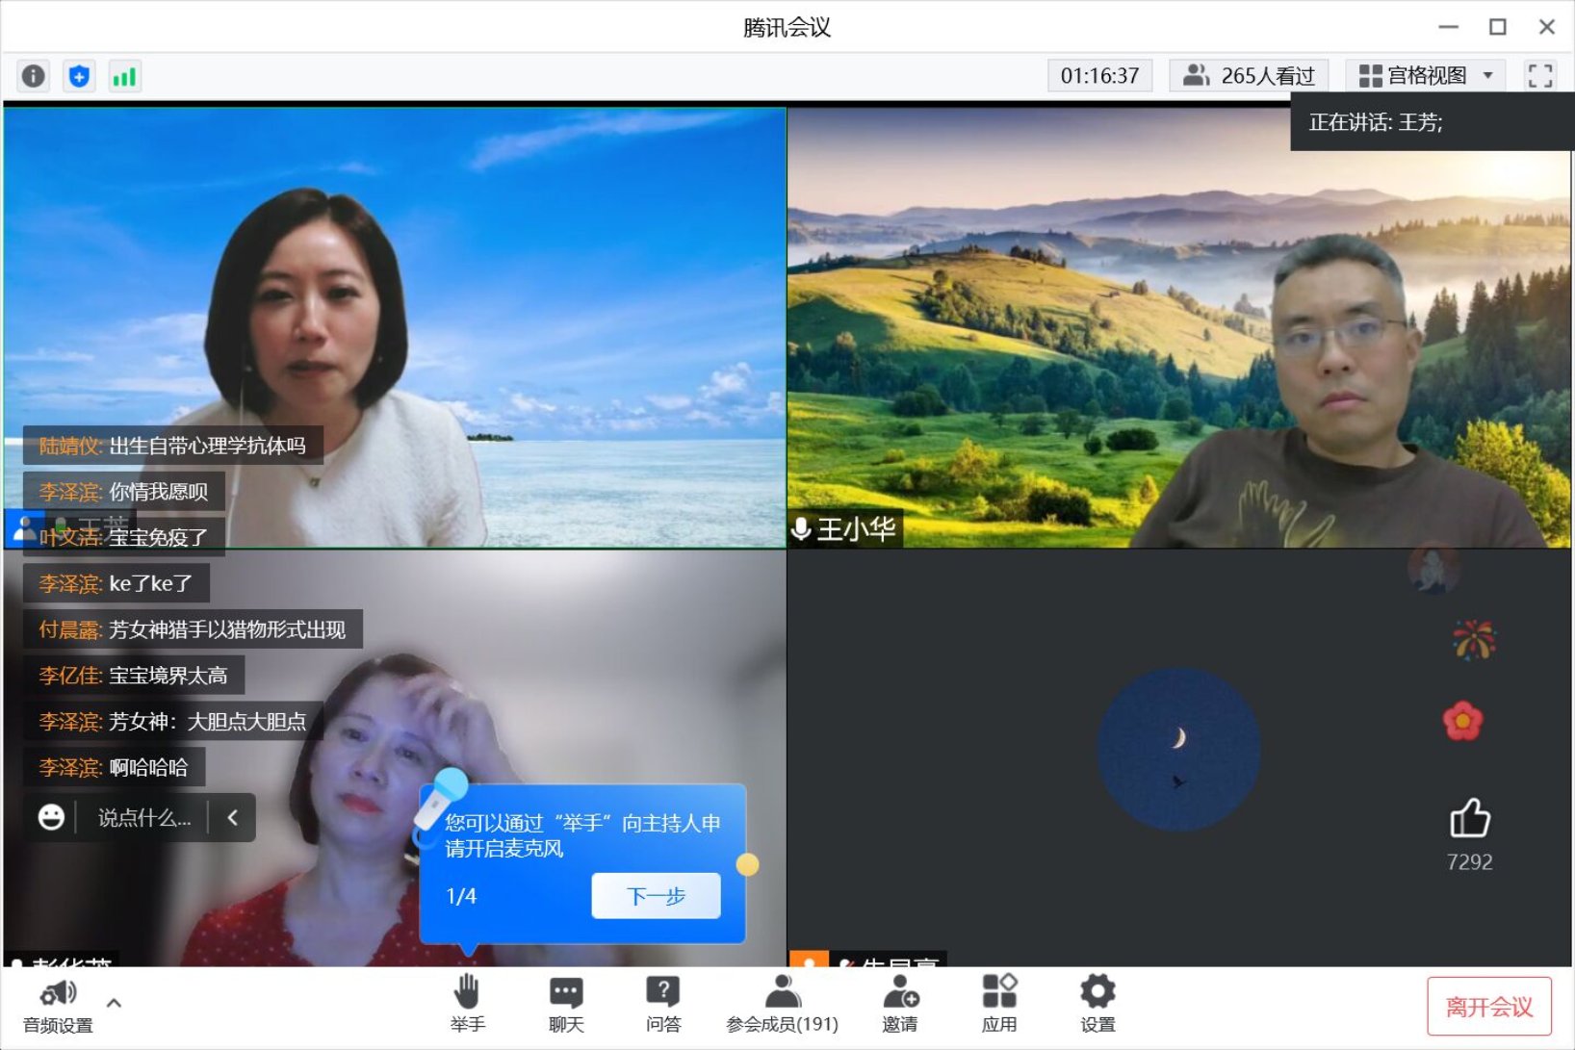
Task: Raise hand with the 举手 button
Action: point(467,1003)
